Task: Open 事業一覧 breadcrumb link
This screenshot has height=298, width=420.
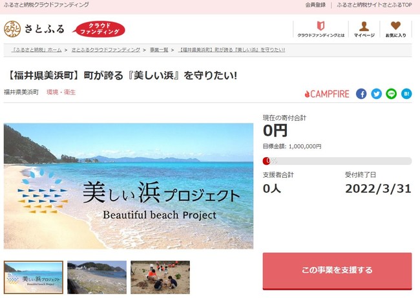Action: pos(159,50)
